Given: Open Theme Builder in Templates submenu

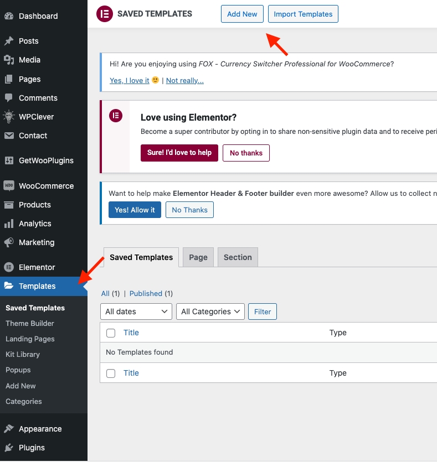Looking at the screenshot, I should pos(30,323).
